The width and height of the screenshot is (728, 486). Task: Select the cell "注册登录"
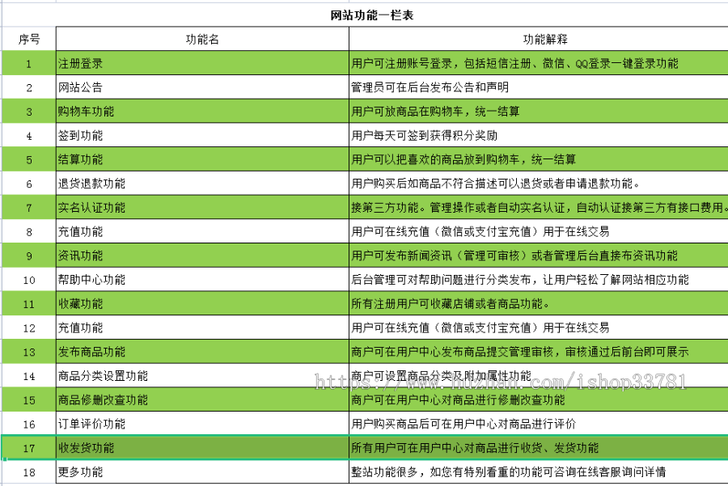point(202,63)
